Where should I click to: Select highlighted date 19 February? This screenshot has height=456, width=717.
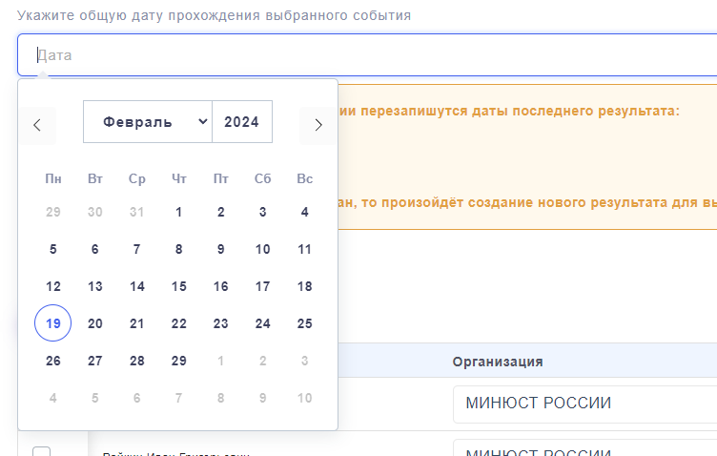pyautogui.click(x=52, y=323)
